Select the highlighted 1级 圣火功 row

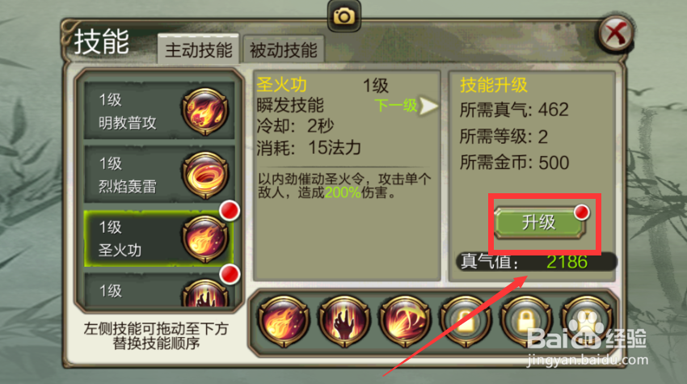[x=159, y=238]
